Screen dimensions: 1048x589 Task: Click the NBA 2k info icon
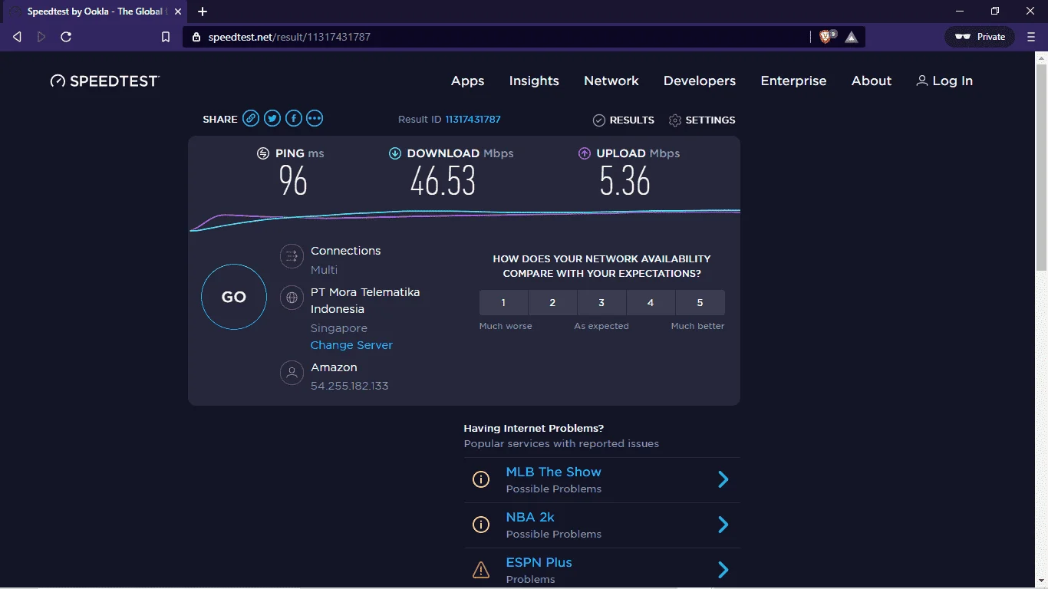[481, 525]
